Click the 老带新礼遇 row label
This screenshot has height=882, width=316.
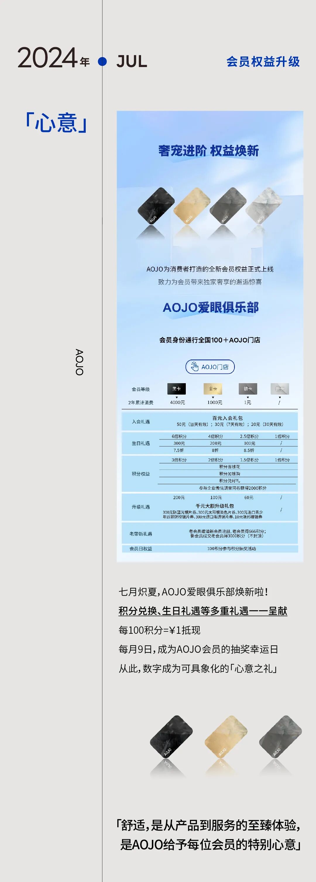pyautogui.click(x=141, y=534)
